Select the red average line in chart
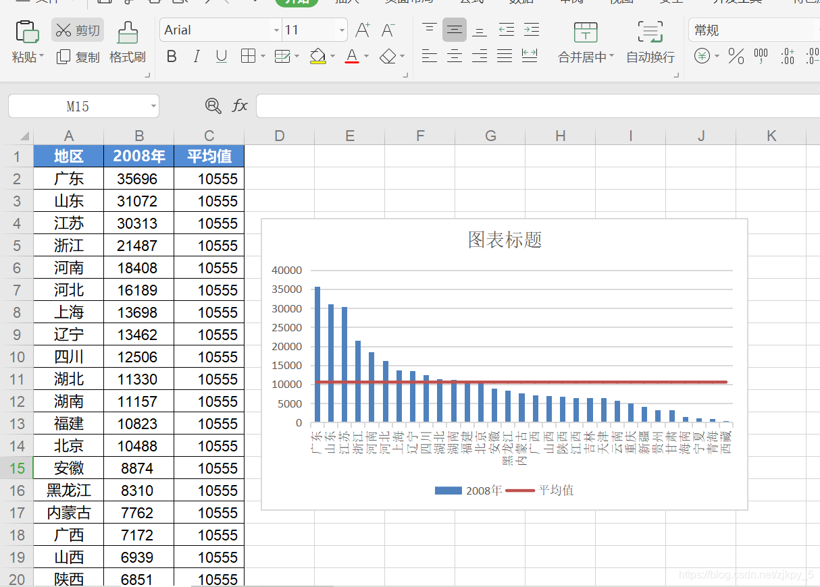 [x=521, y=382]
